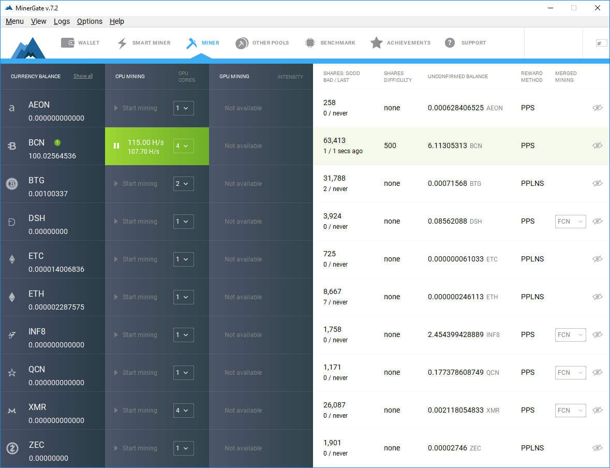Click the Show all link
The image size is (610, 468).
pyautogui.click(x=83, y=76)
